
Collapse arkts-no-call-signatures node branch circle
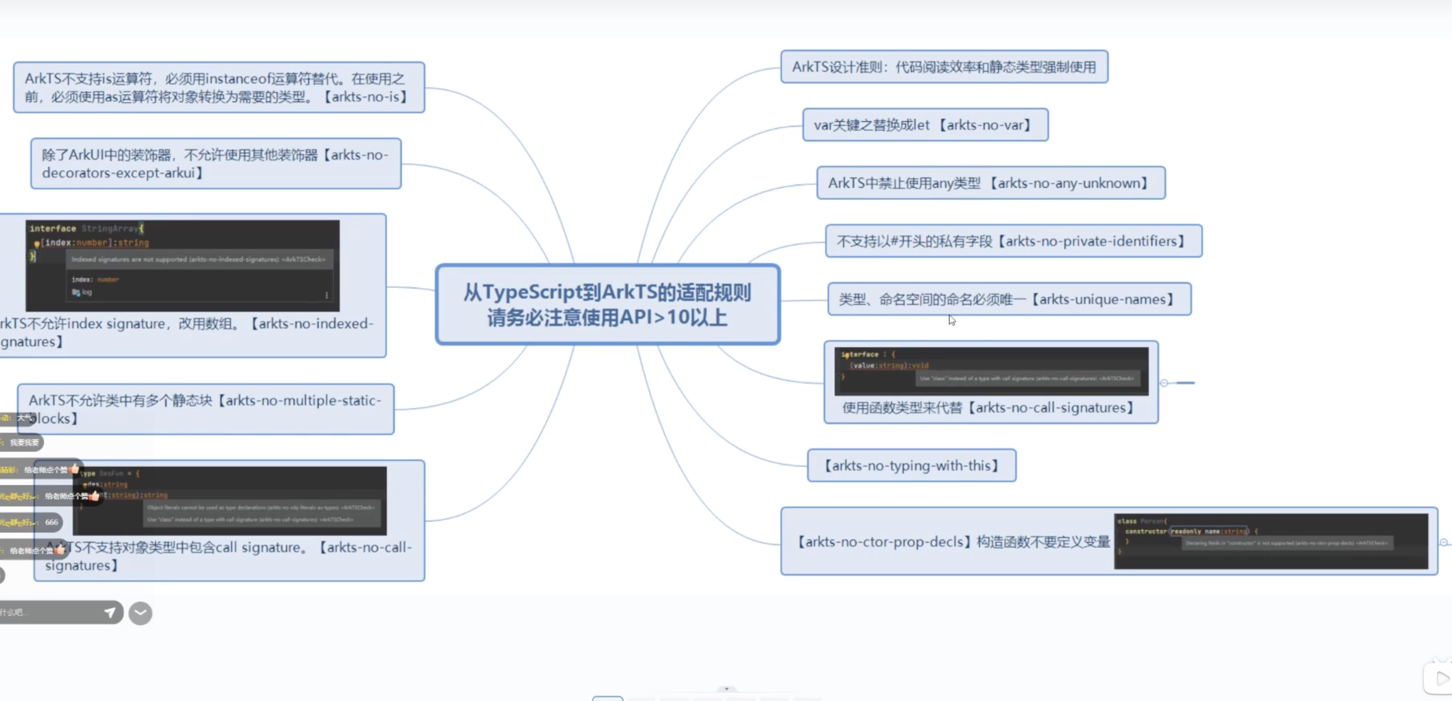[x=1164, y=383]
